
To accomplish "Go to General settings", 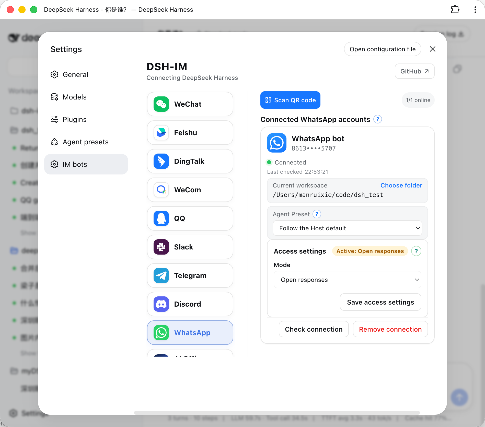I will tap(86, 74).
